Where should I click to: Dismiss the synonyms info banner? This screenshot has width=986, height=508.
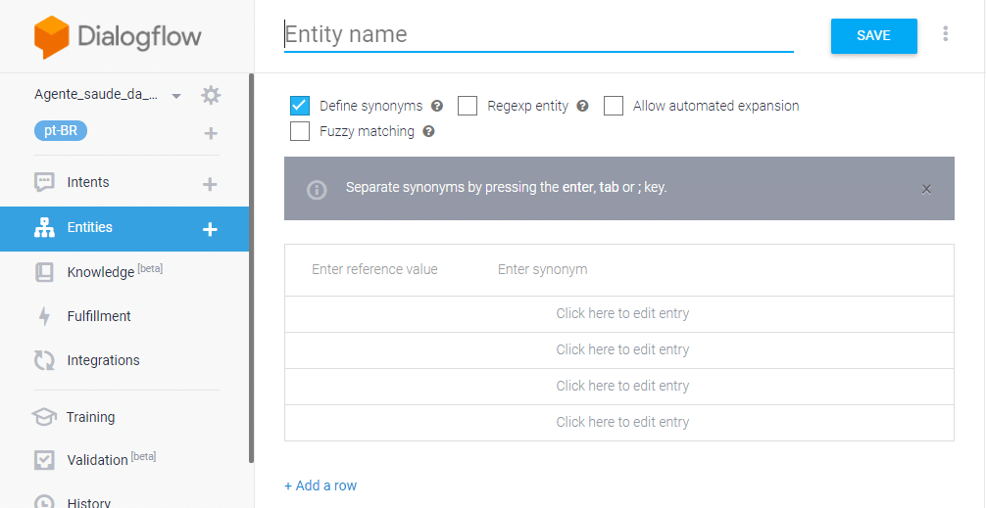926,189
